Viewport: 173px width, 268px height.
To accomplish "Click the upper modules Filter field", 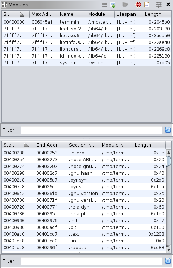I will [x=91, y=130].
